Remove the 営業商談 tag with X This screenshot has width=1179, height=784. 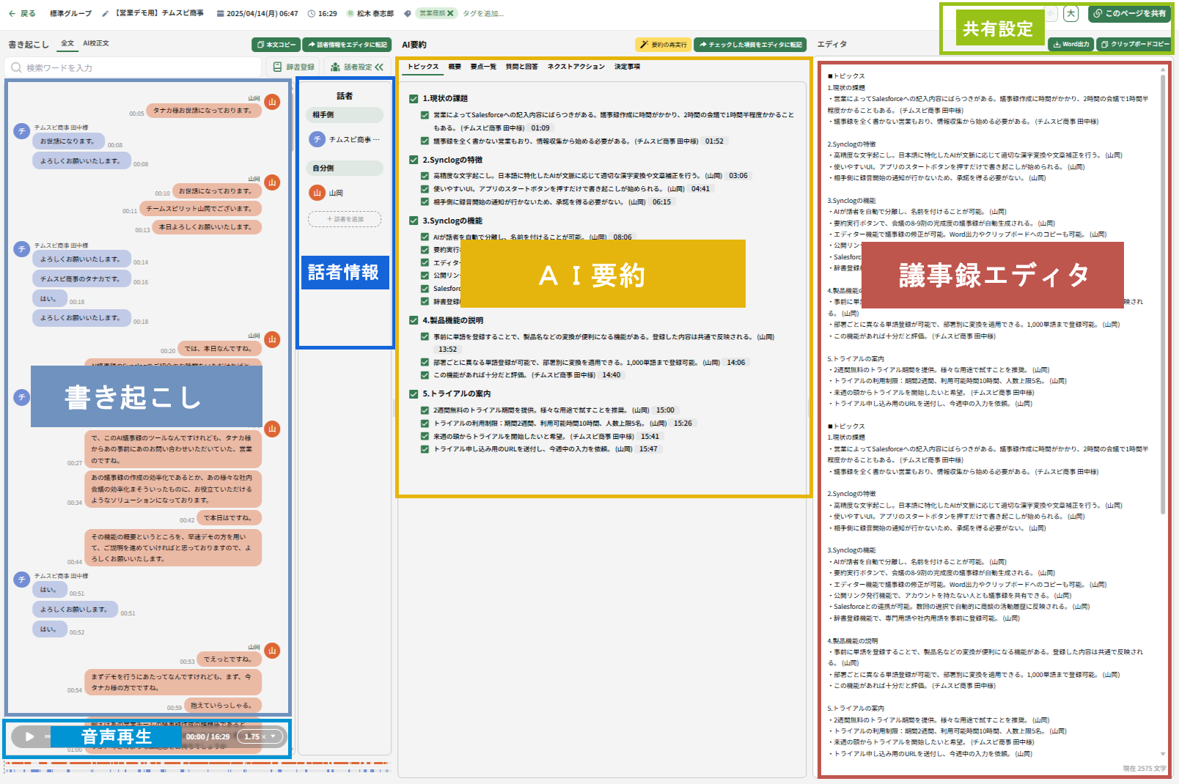click(x=450, y=13)
